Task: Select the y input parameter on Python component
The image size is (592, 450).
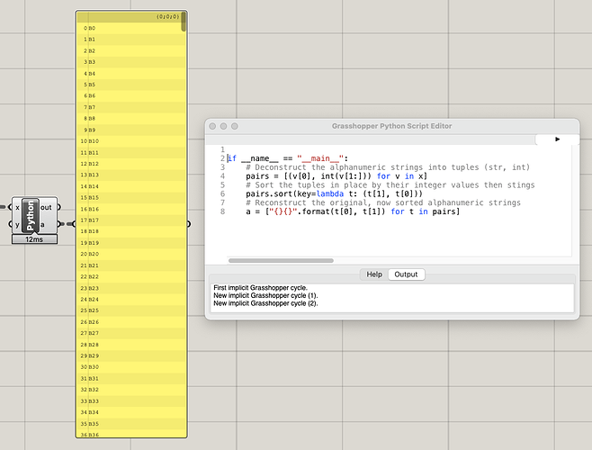Action: tap(18, 223)
